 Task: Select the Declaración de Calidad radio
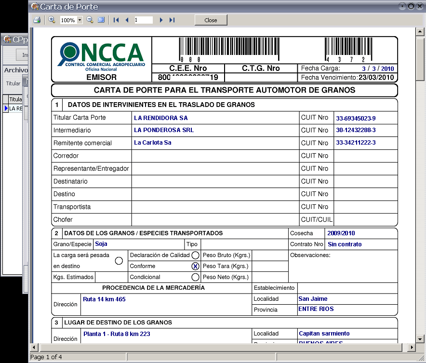195,255
